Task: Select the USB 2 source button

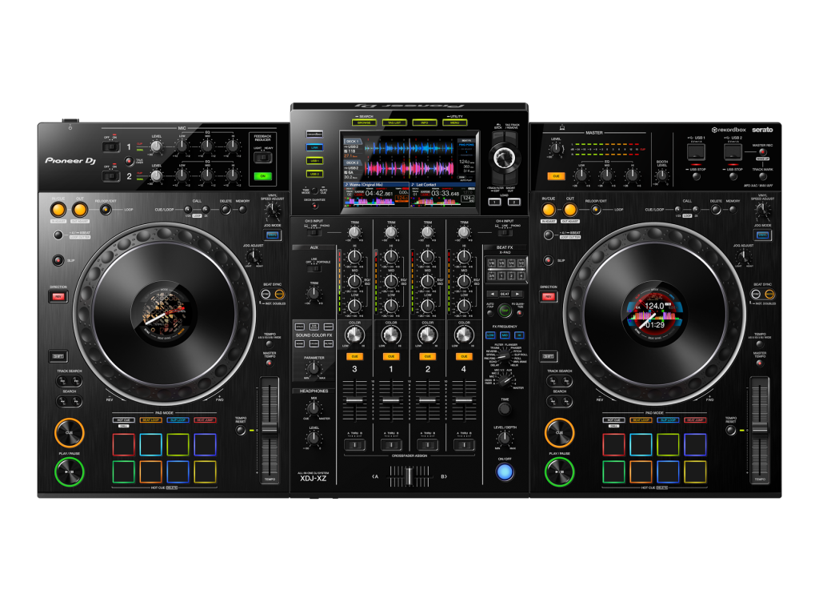Action: pyautogui.click(x=314, y=174)
